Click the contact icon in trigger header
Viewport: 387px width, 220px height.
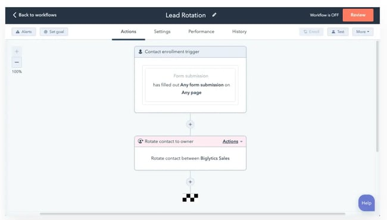pyautogui.click(x=141, y=52)
